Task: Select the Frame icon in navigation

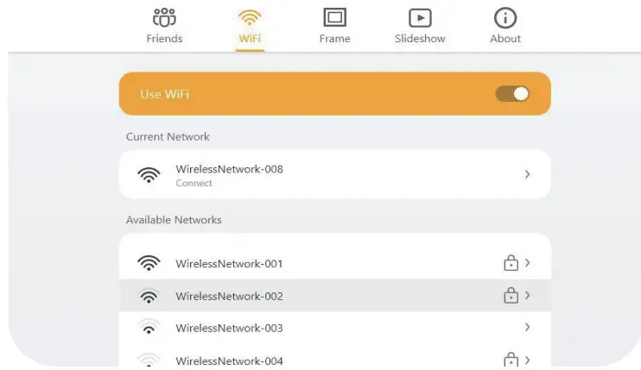Action: 334,17
